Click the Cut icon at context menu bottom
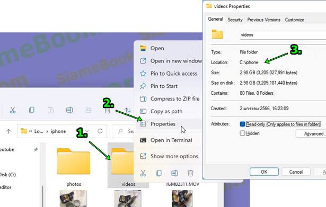The image size is (326, 207). [x=143, y=173]
